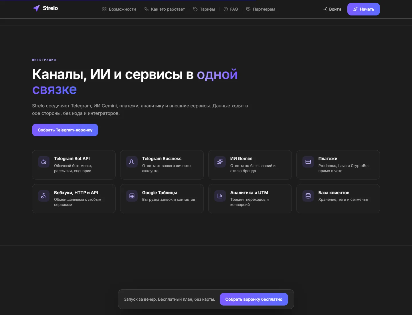The height and width of the screenshot is (315, 412).
Task: Click the text Трекинг переходов и конверсий
Action: pos(249,202)
